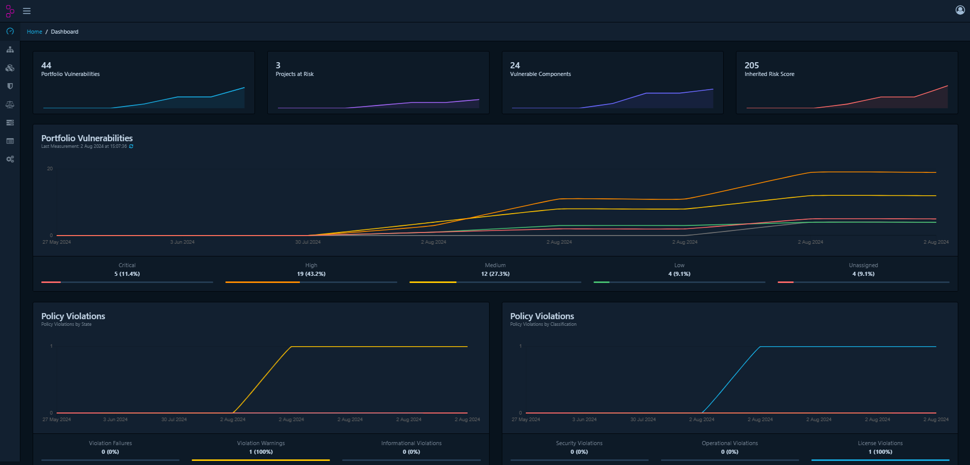This screenshot has height=465, width=970.
Task: Click the Inherited Risk Score card
Action: point(847,82)
